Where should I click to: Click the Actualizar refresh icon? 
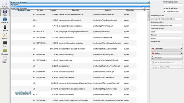[153, 58]
